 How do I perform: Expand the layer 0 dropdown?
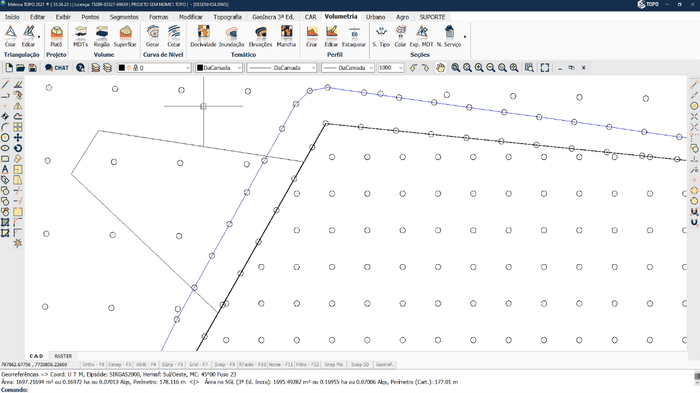(188, 68)
